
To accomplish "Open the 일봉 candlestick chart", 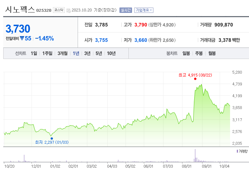I will (x=186, y=53).
